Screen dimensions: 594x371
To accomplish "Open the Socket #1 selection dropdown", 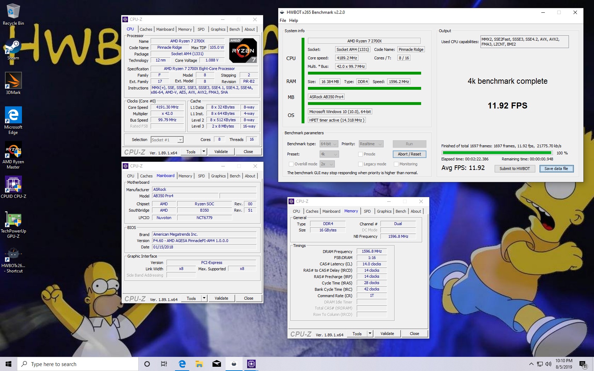I will coord(167,140).
